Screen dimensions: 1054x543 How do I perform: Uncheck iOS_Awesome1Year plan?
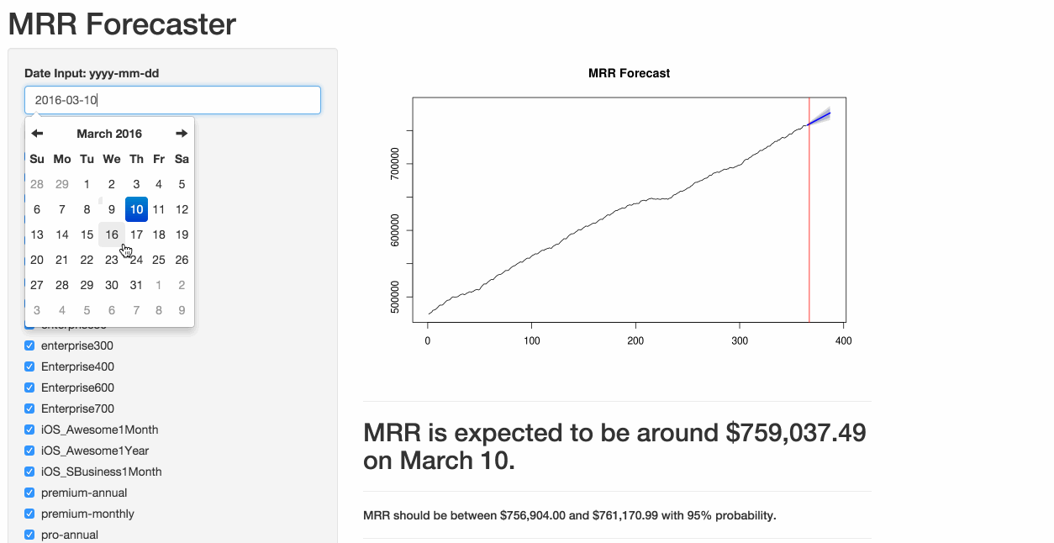[x=29, y=451]
